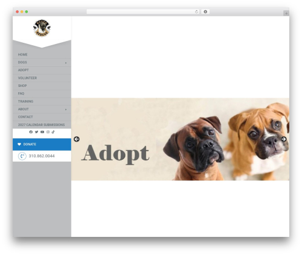Go to previous slide arrow
Screen dimensions: 302x255
77,139
